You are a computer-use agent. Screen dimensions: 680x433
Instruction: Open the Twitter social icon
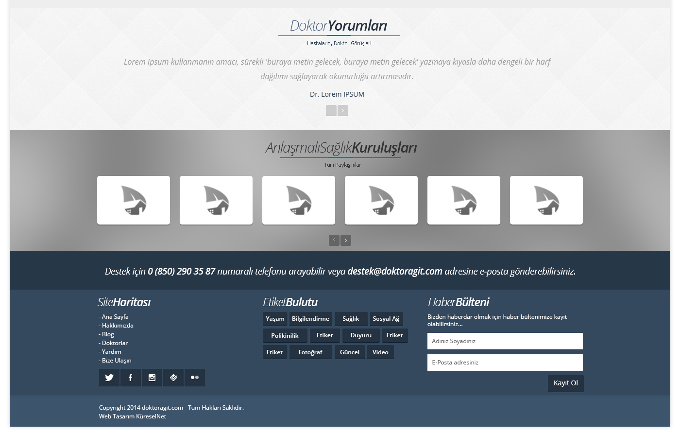point(109,378)
